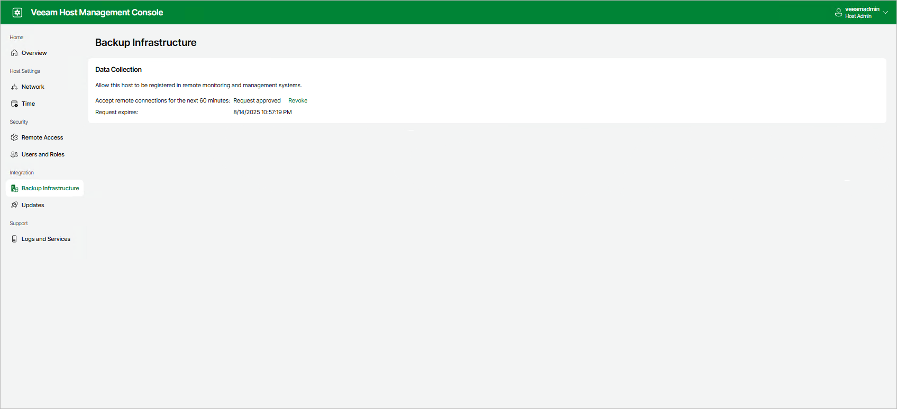Click the Support section label

click(x=19, y=223)
